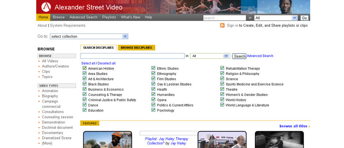Open featured black-and-white video thumbnail
The height and width of the screenshot is (148, 344).
click(x=279, y=140)
